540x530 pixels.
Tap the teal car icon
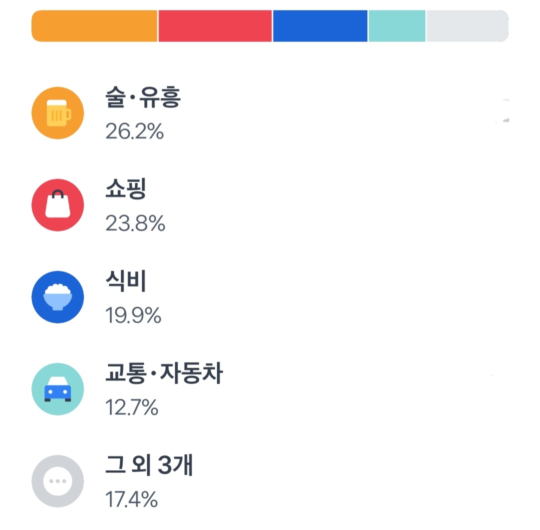coord(57,389)
